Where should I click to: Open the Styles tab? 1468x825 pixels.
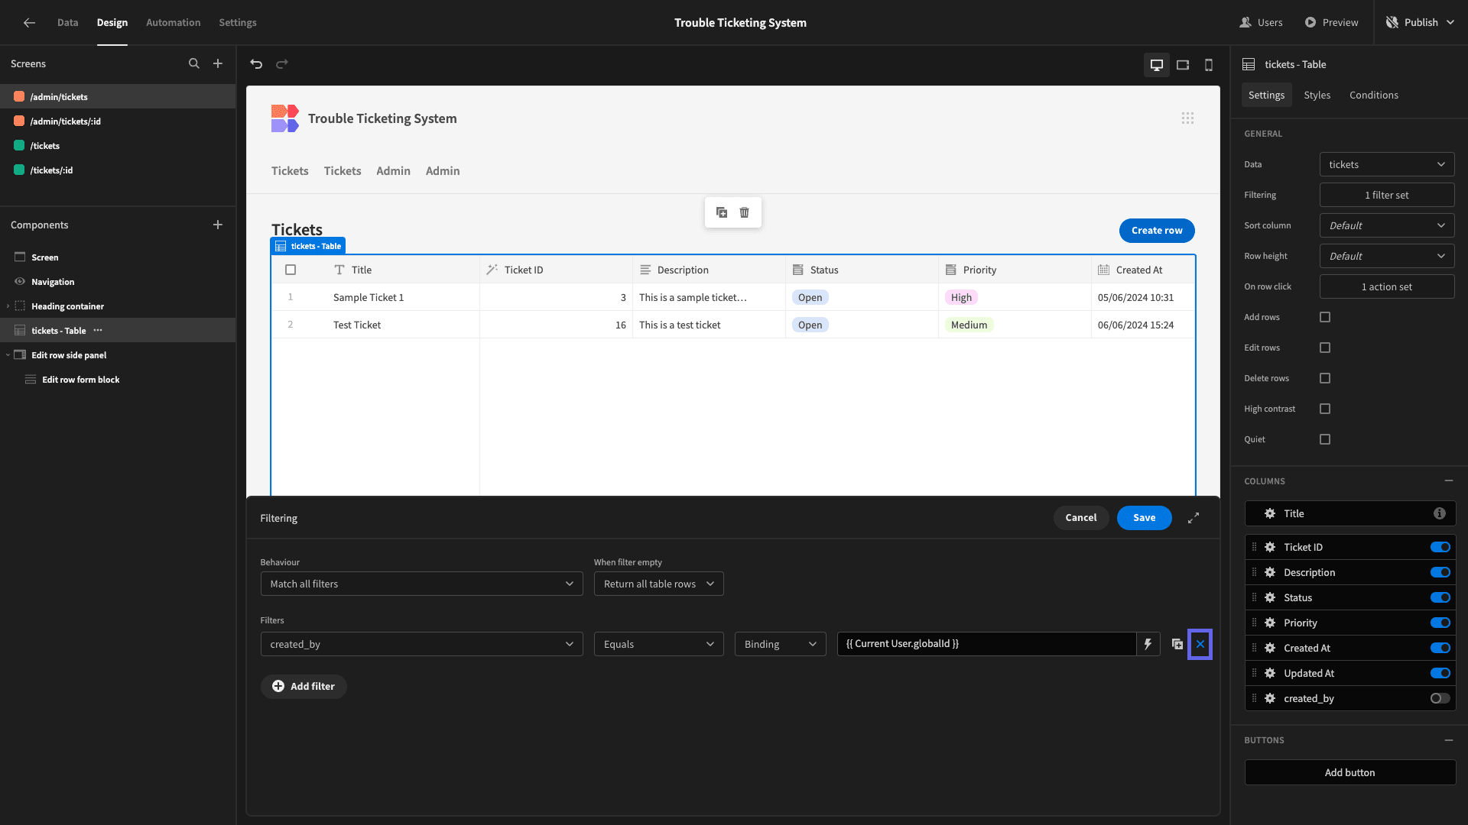pyautogui.click(x=1317, y=95)
